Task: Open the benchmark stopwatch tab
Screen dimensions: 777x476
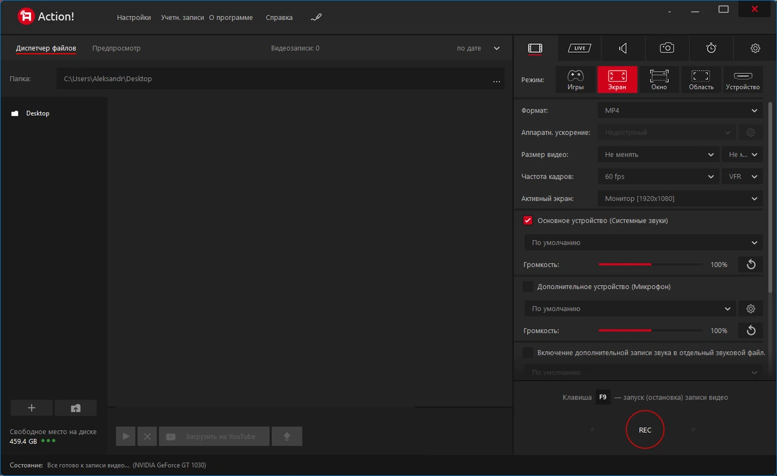Action: (x=711, y=48)
